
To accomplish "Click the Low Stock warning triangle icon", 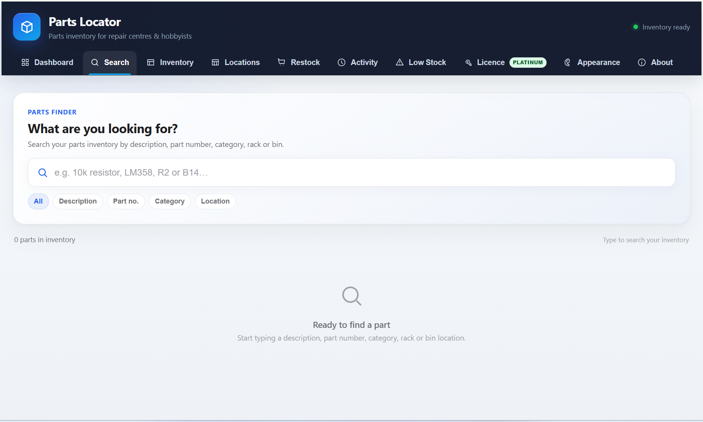I will pos(400,62).
